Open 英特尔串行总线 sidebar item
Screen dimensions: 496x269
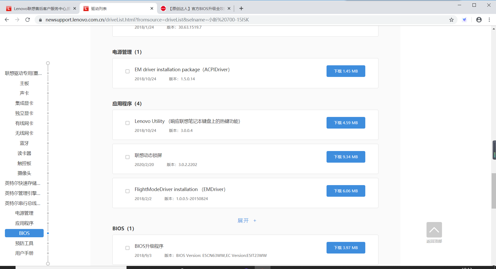click(x=23, y=203)
